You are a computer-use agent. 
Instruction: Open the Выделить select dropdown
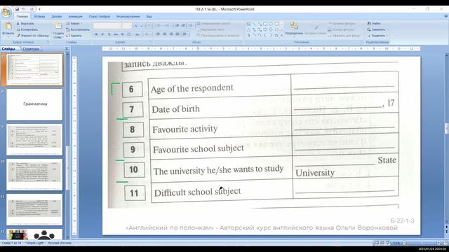point(377,36)
